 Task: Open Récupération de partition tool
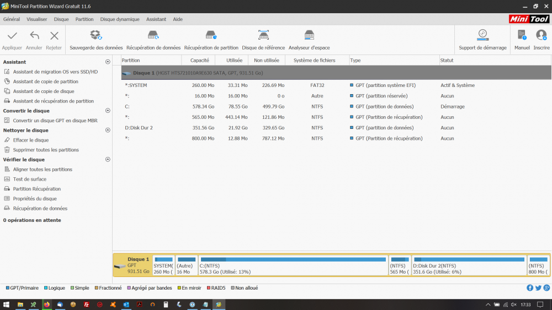[x=211, y=36]
